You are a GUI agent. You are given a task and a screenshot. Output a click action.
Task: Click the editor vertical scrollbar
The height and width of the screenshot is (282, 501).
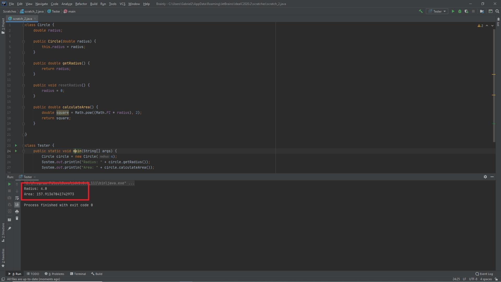494,84
